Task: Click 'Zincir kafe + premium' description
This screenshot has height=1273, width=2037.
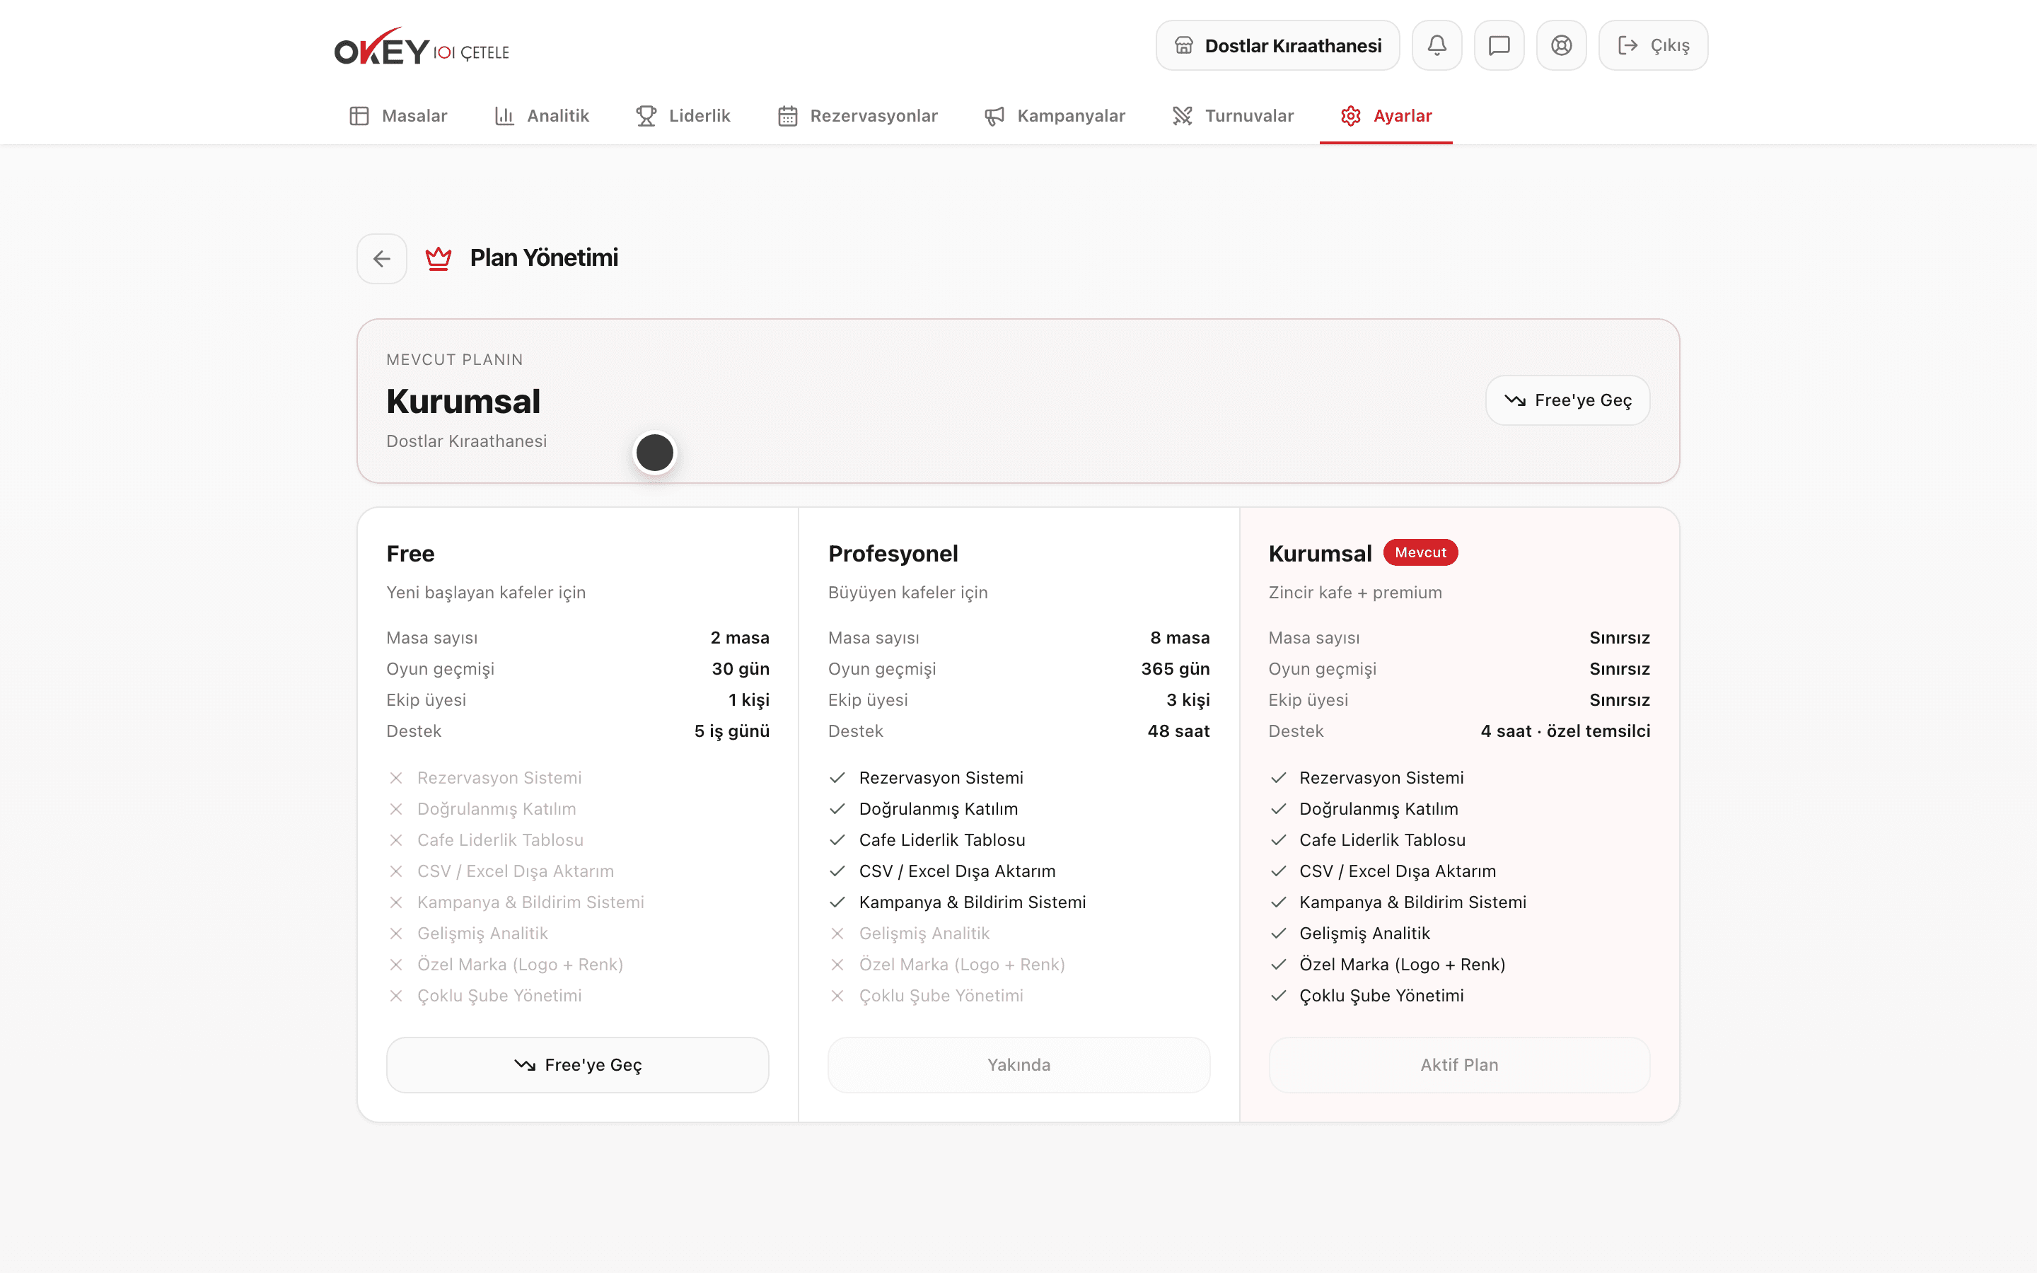Action: tap(1355, 593)
